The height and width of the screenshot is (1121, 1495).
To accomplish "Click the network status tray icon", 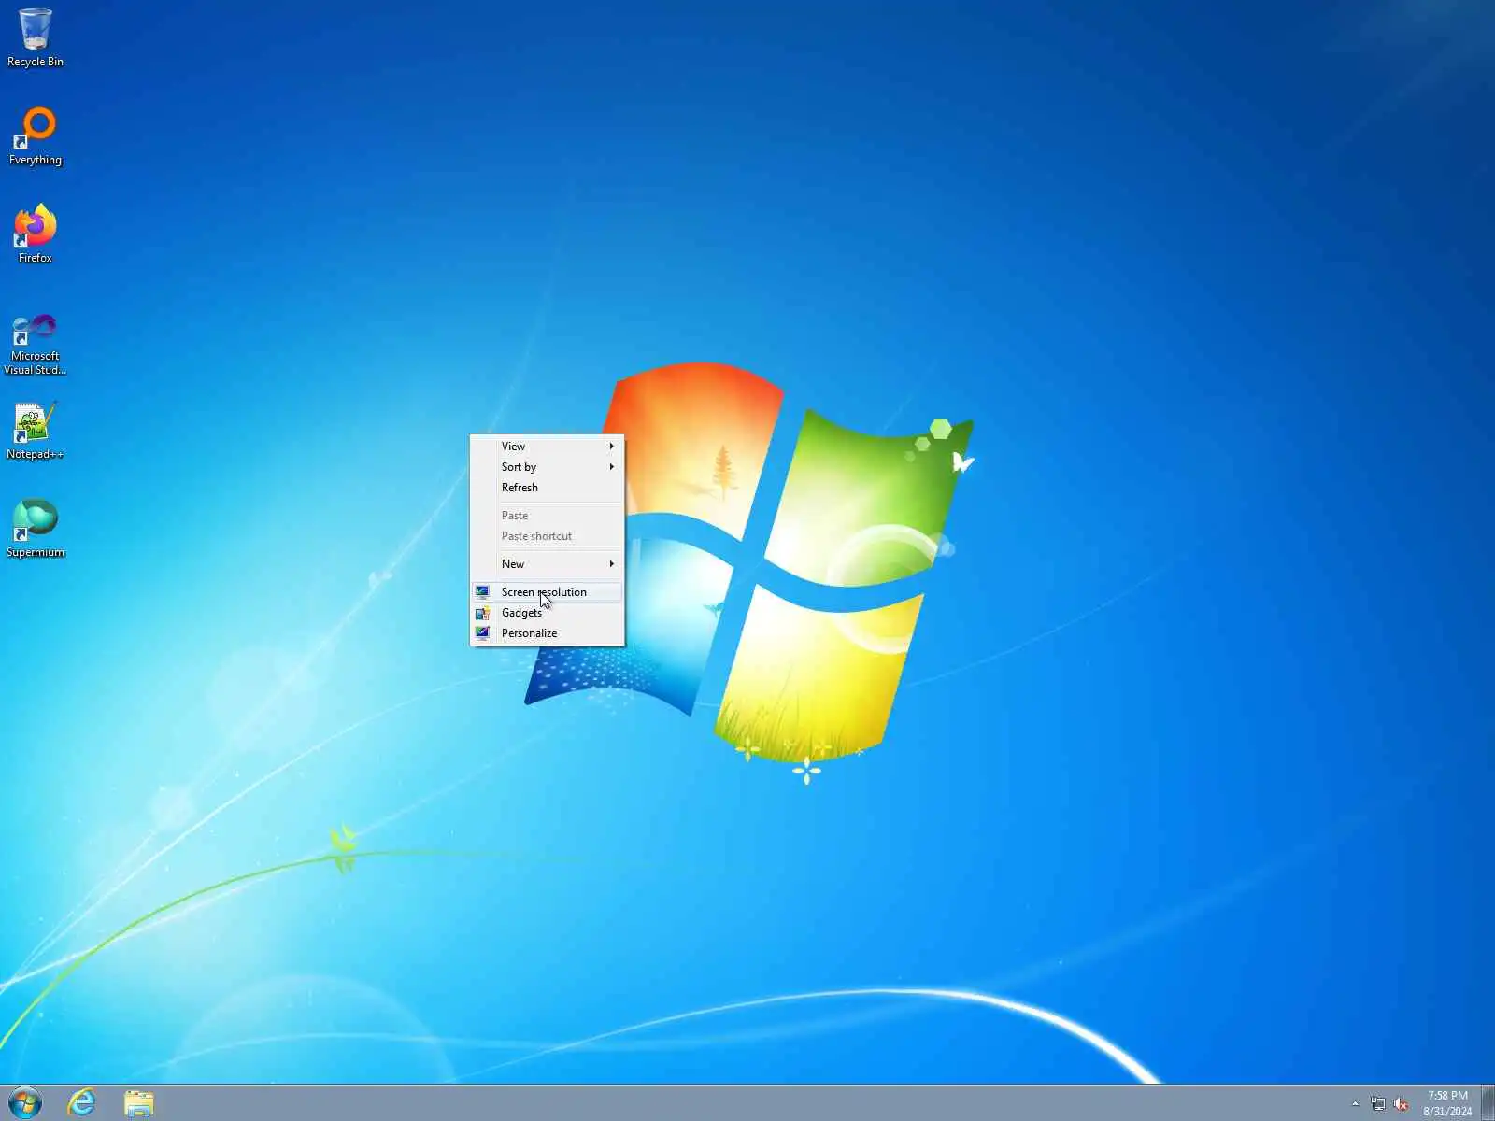I will click(x=1378, y=1104).
